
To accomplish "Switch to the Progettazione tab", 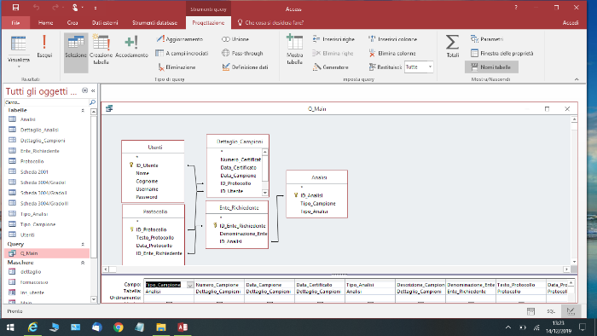I will [208, 23].
